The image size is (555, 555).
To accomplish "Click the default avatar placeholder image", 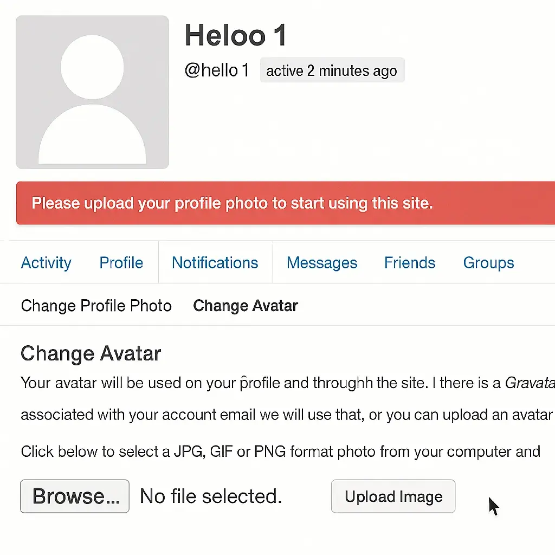I will coord(92,92).
